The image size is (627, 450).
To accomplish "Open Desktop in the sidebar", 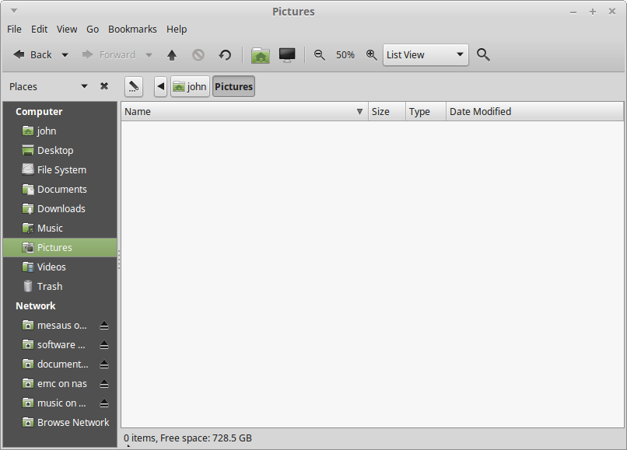I will click(x=60, y=150).
